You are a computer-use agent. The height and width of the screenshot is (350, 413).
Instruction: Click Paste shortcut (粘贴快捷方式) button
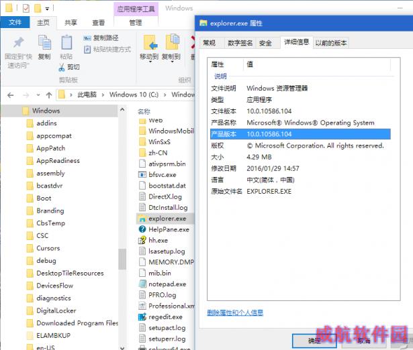(x=107, y=49)
